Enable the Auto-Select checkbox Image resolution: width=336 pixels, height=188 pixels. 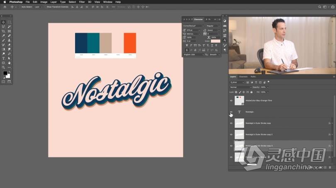click(x=20, y=7)
